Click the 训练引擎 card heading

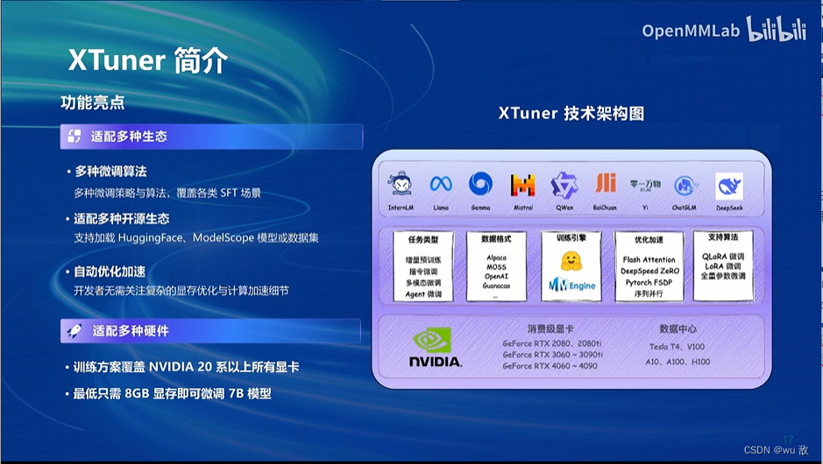click(x=571, y=238)
